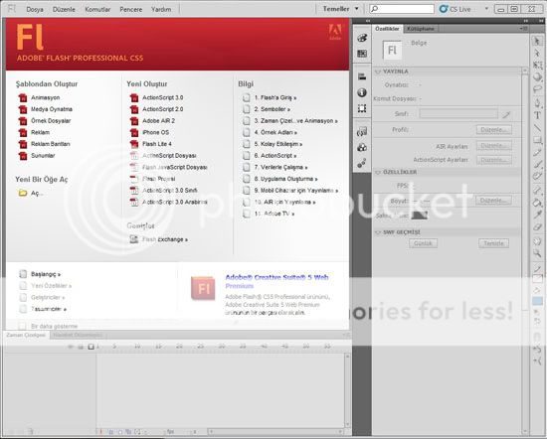Create new iPhone OS document
The width and height of the screenshot is (547, 439).
[149, 132]
